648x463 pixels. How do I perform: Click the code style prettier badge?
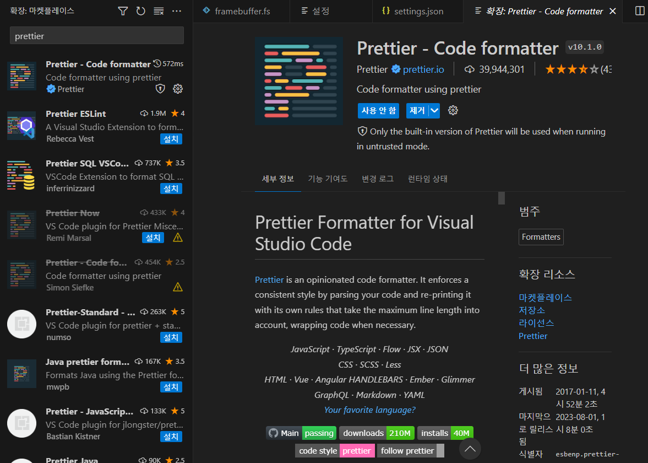[x=335, y=450]
